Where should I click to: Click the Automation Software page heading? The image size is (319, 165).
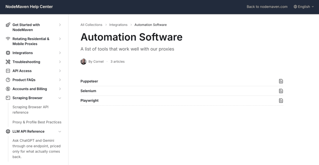[131, 37]
